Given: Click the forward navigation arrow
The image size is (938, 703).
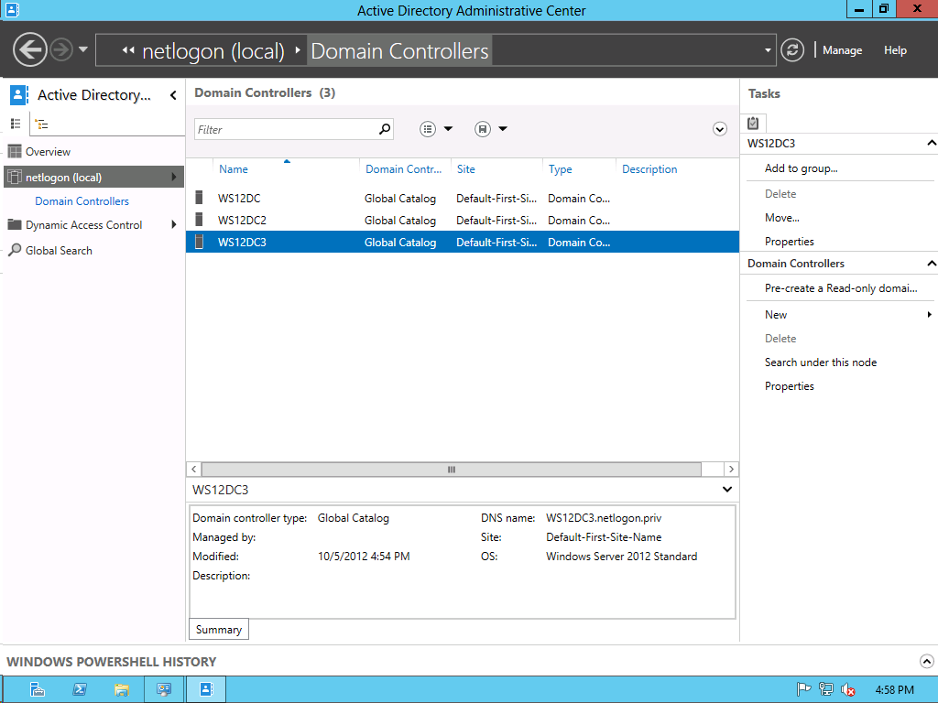Looking at the screenshot, I should tap(61, 49).
